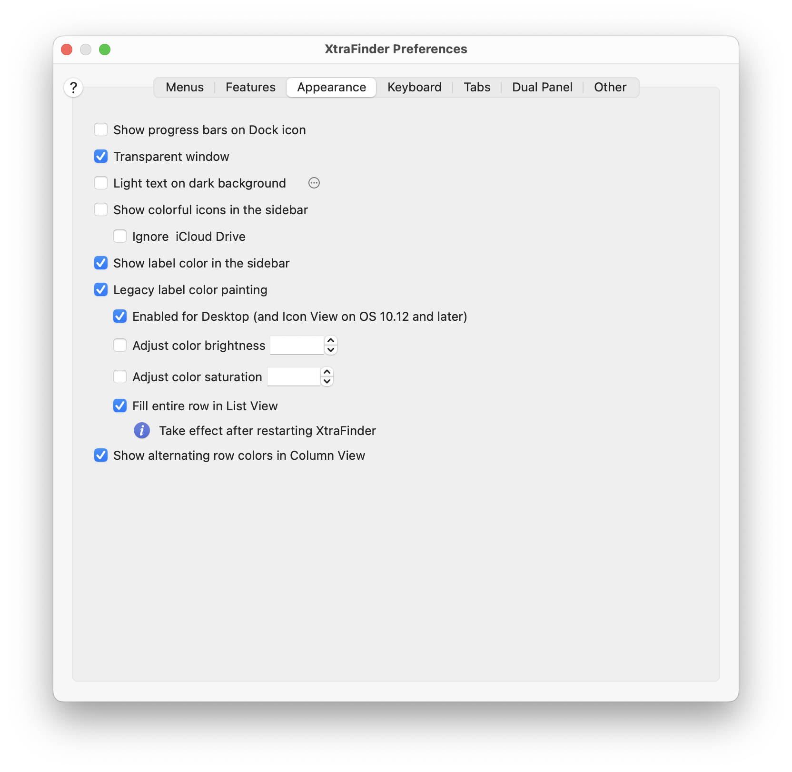The height and width of the screenshot is (772, 792).
Task: Click the blue info icon
Action: point(142,430)
